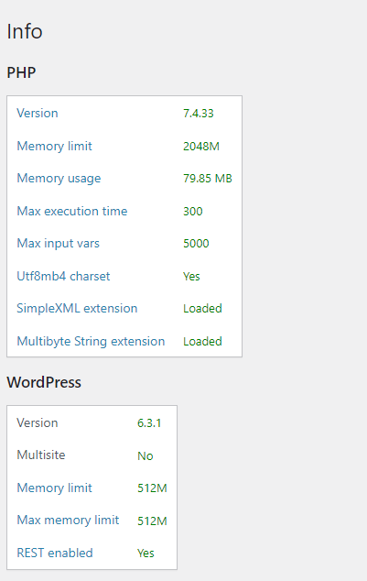Click the 7.4.33 PHP version value

[199, 114]
